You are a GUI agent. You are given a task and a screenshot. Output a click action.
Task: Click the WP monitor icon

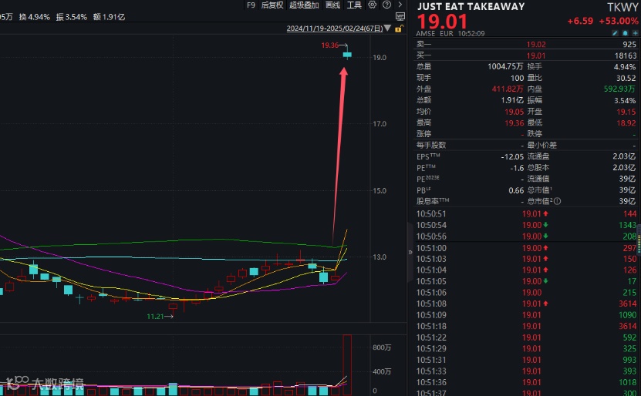click(x=400, y=16)
